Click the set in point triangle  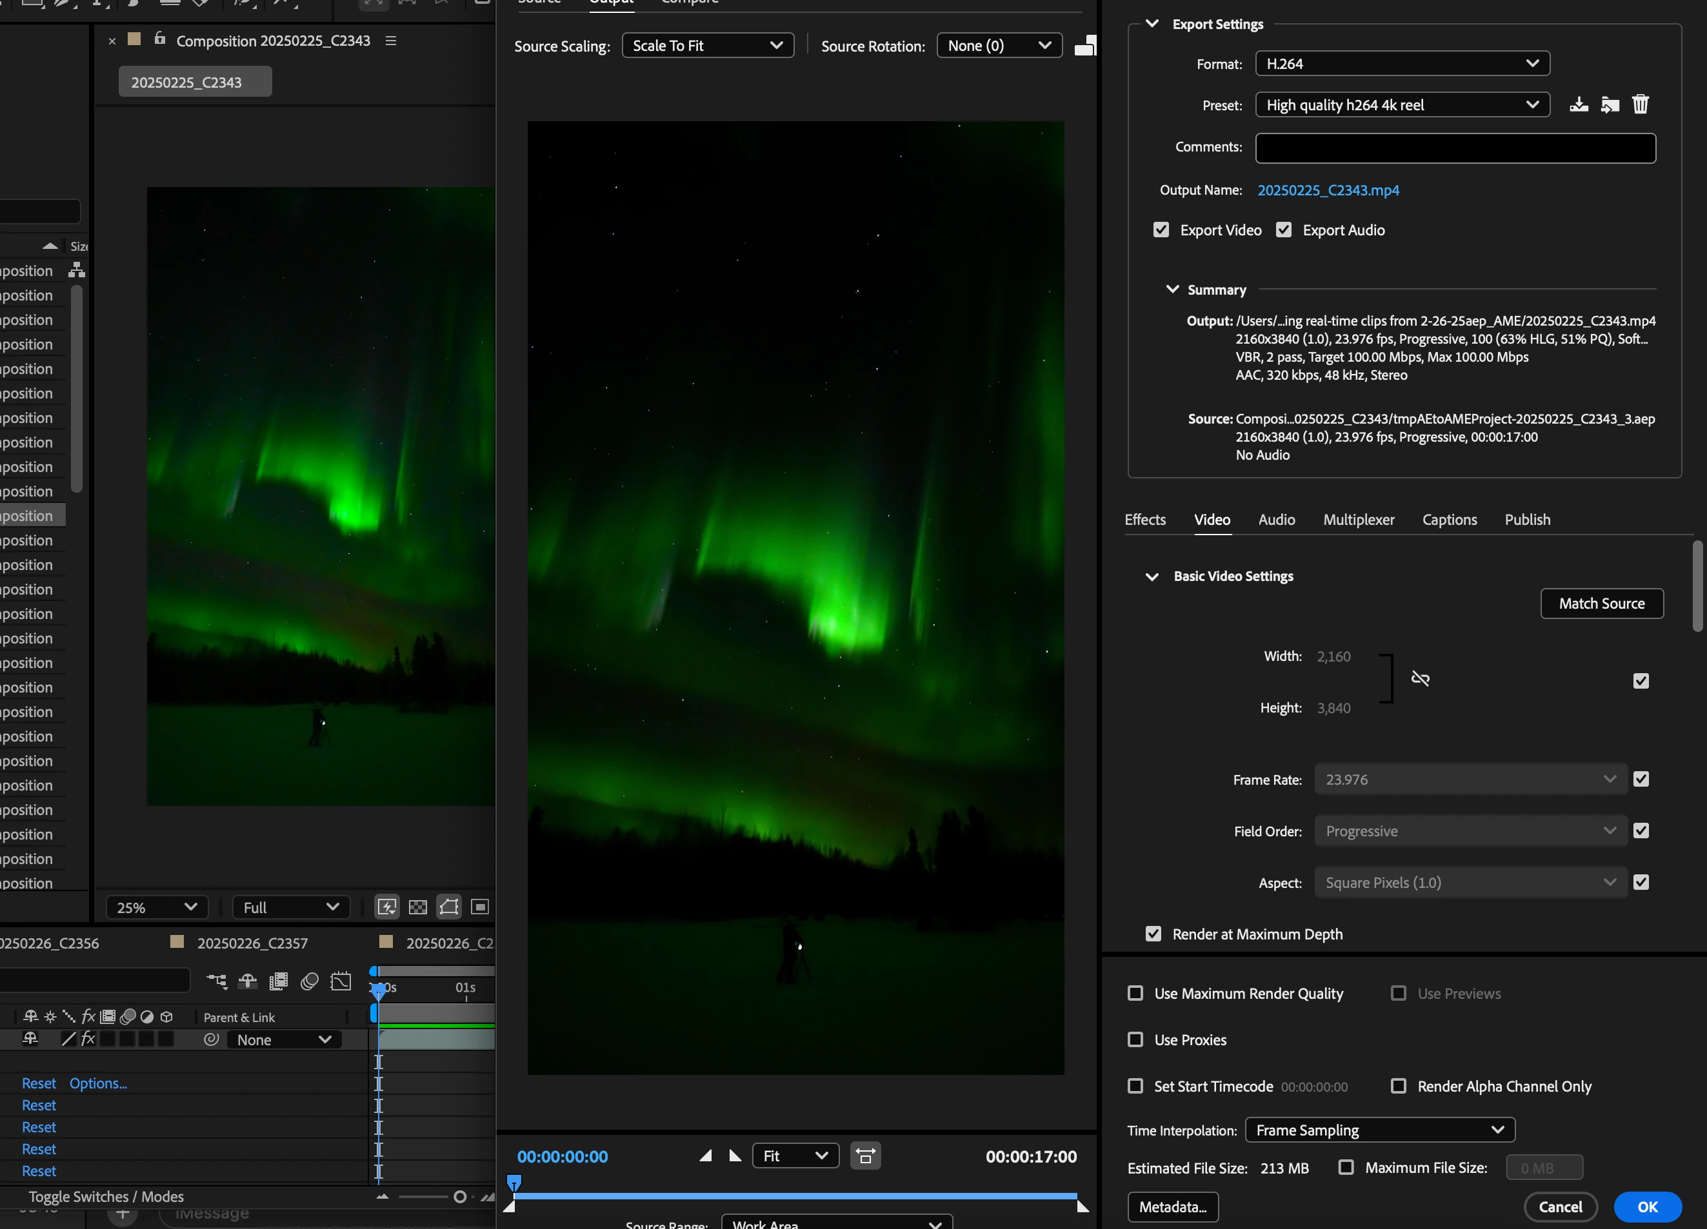(x=705, y=1155)
